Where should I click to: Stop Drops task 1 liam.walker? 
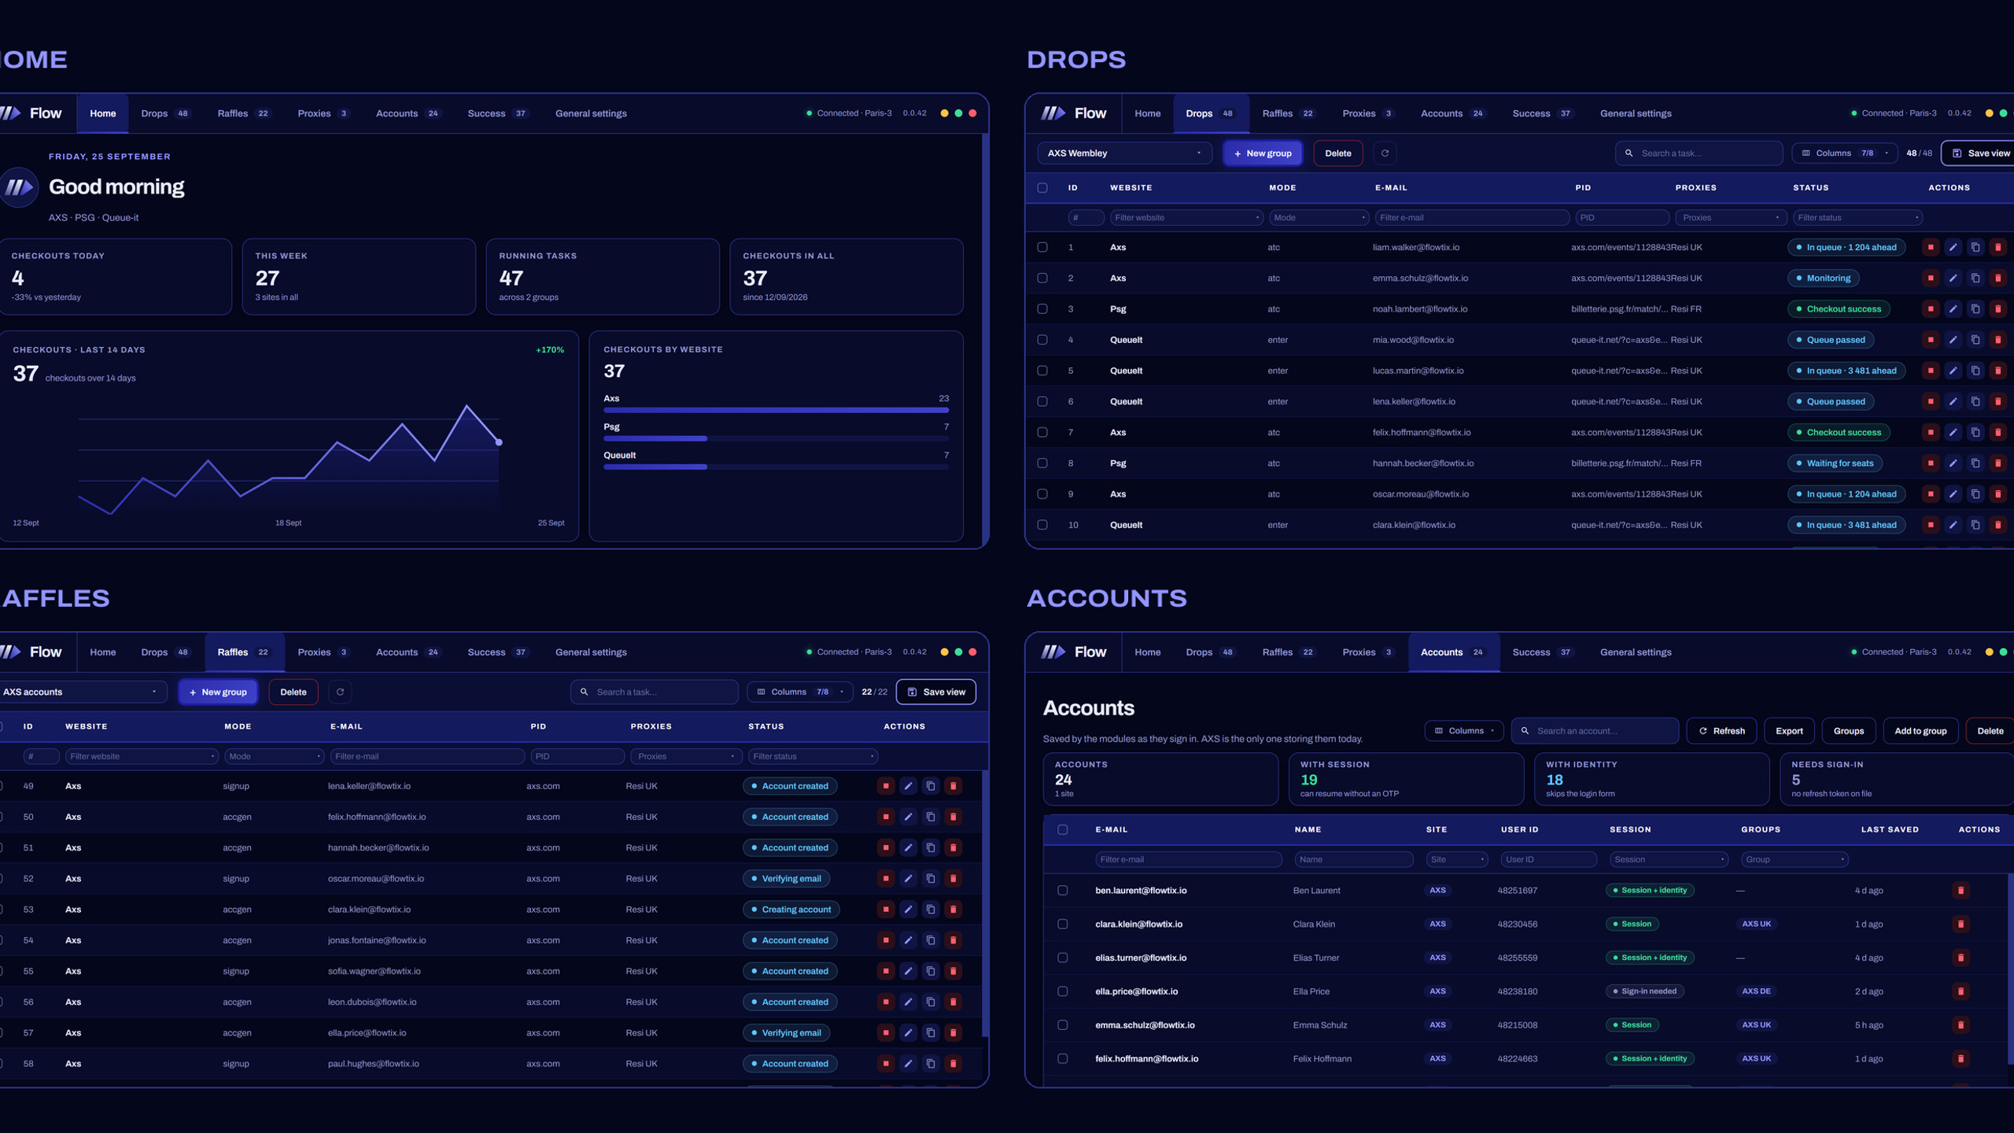coord(1930,247)
